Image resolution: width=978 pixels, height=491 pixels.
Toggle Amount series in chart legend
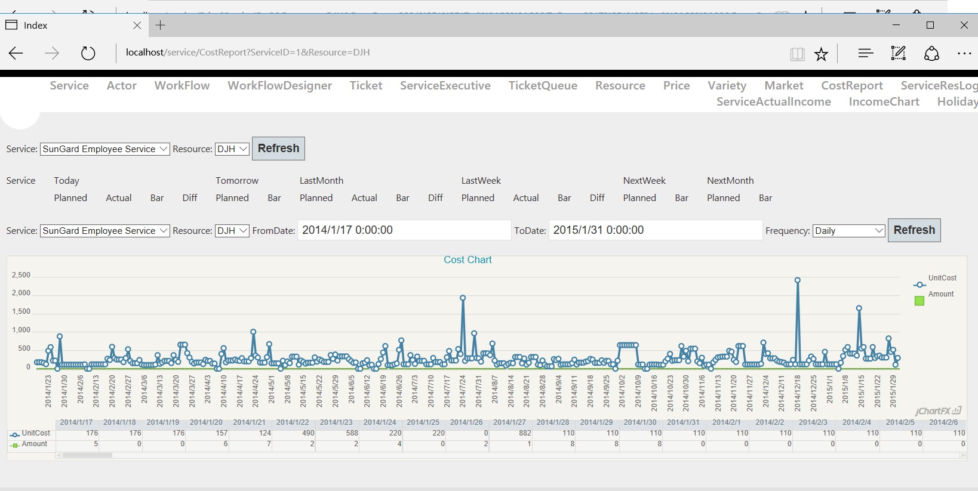tap(940, 294)
